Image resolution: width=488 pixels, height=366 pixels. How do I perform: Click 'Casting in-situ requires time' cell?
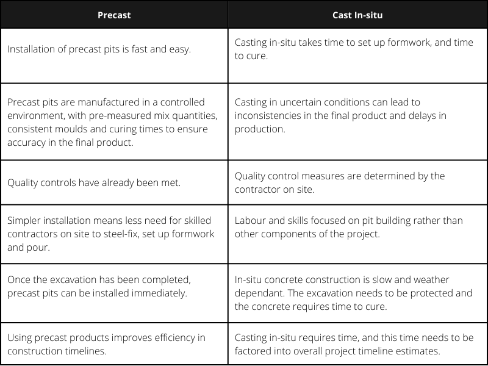click(357, 344)
